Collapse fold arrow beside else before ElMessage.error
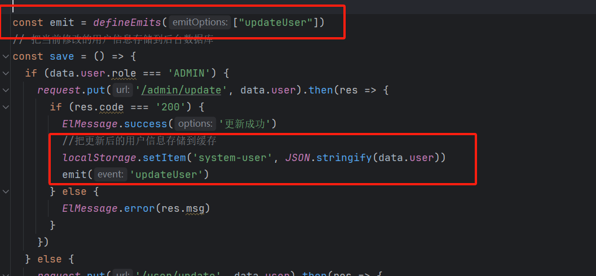Screen dimensions: 596x276 pyautogui.click(x=5, y=192)
